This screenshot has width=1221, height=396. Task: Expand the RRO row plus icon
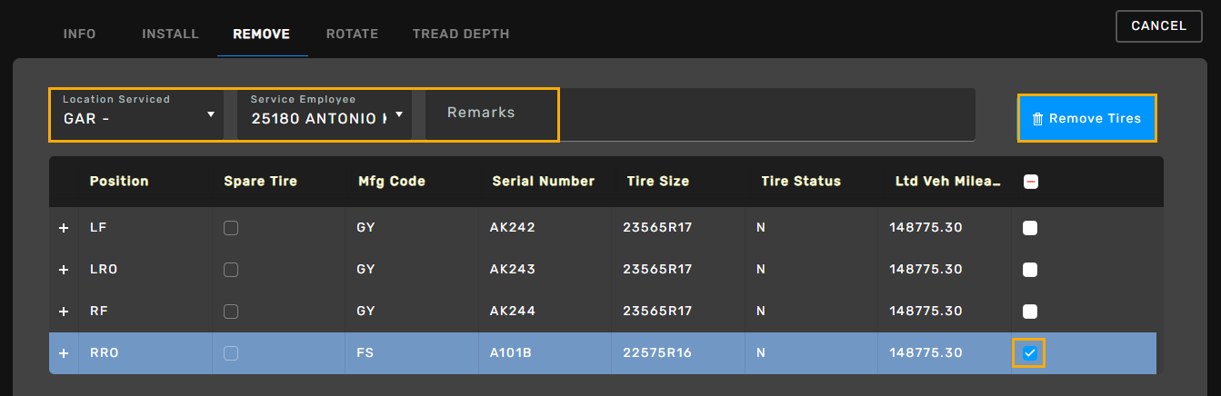(x=64, y=353)
